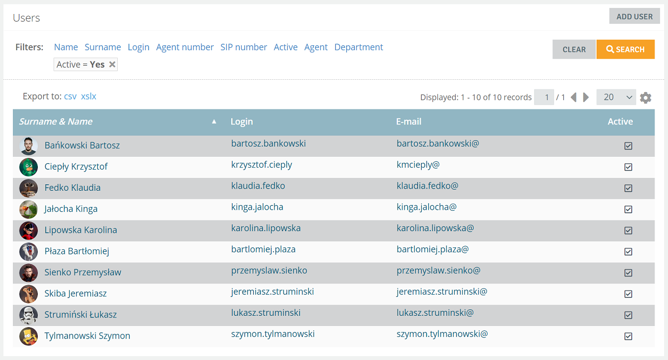The height and width of the screenshot is (360, 668).
Task: Toggle Active checkbox for Skiba Jeremiasz
Action: coord(628,294)
